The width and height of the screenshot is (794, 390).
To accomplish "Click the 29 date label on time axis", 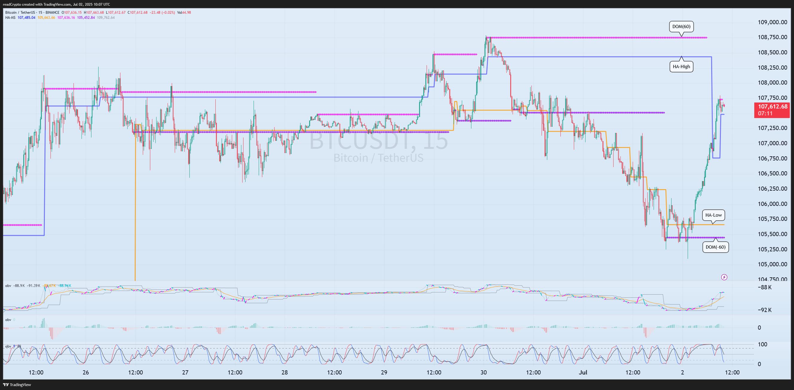I will coord(384,372).
